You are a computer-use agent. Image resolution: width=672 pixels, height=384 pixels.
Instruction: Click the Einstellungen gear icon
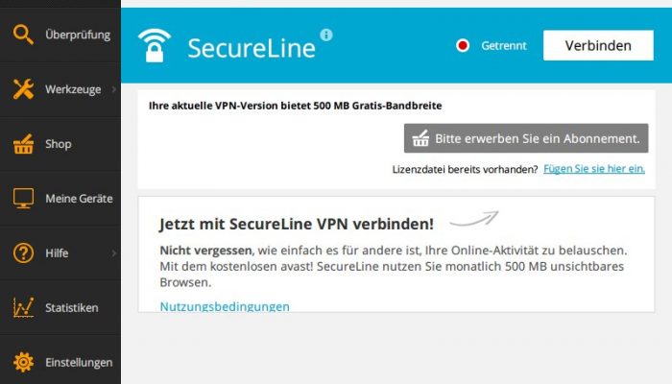[x=23, y=362]
